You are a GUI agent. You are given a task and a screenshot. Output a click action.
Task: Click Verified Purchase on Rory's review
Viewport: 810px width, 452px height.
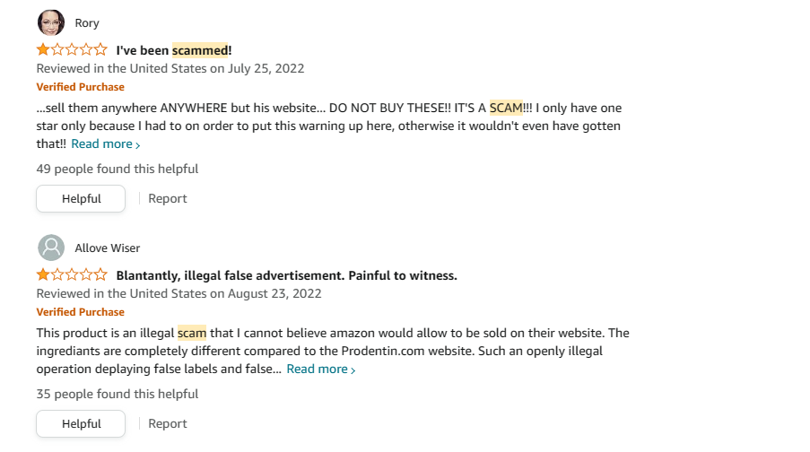81,87
